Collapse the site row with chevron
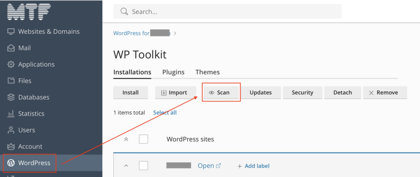This screenshot has height=177, width=420. 126,166
